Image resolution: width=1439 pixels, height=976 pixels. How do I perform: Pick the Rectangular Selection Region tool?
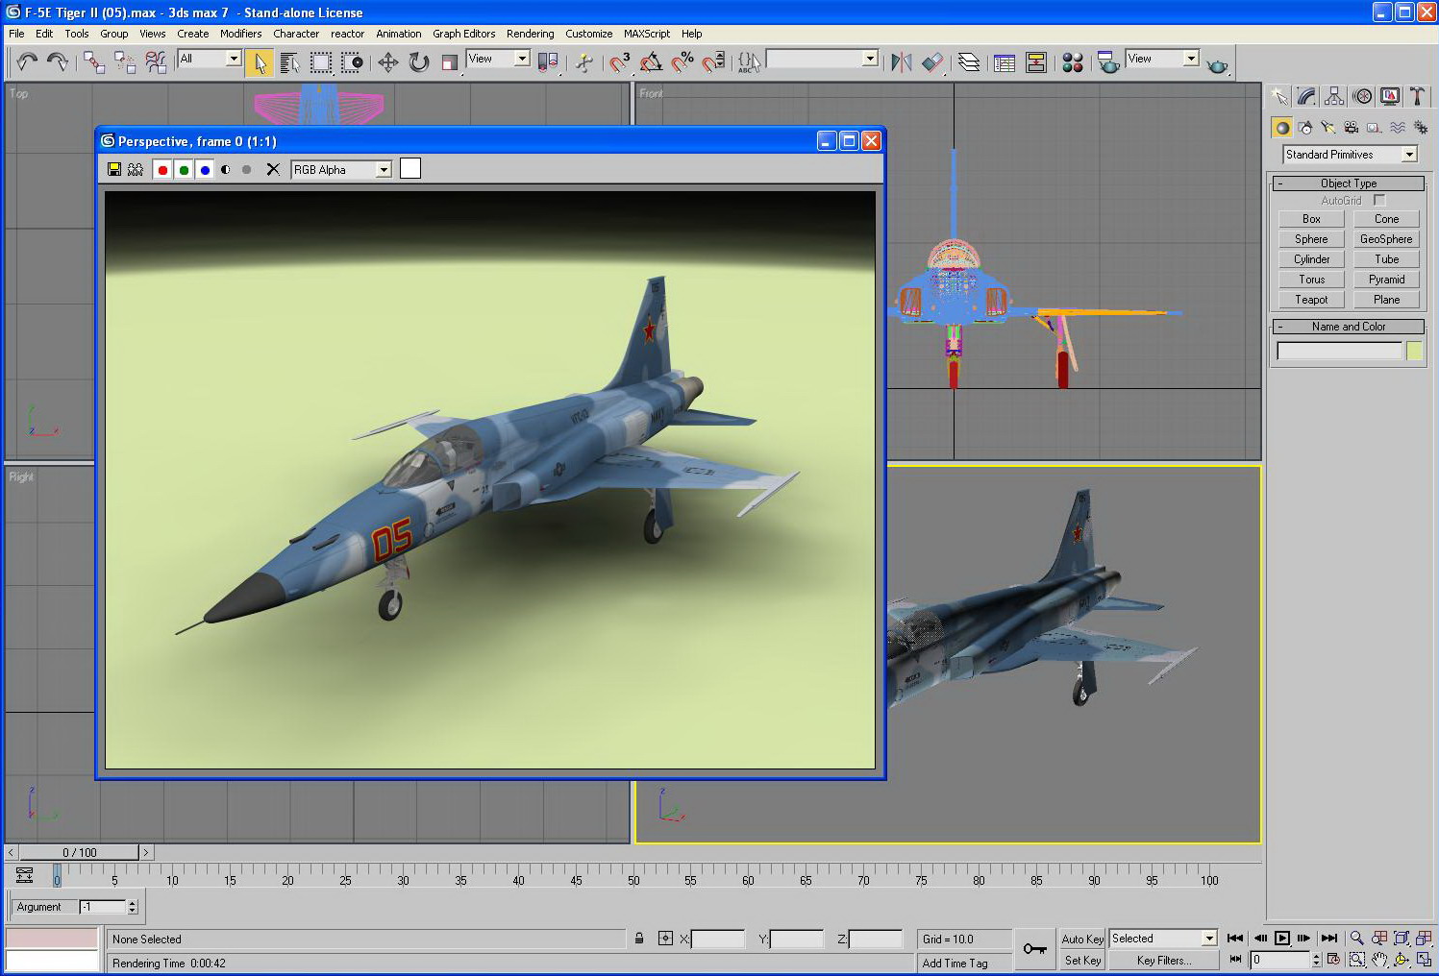point(321,62)
